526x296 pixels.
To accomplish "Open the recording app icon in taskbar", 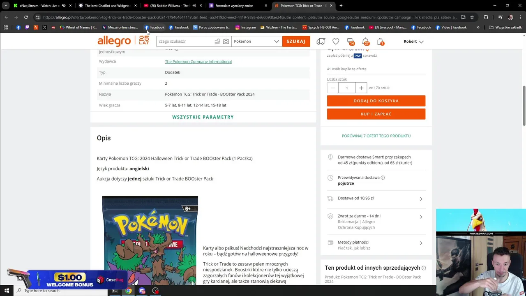I will (155, 291).
